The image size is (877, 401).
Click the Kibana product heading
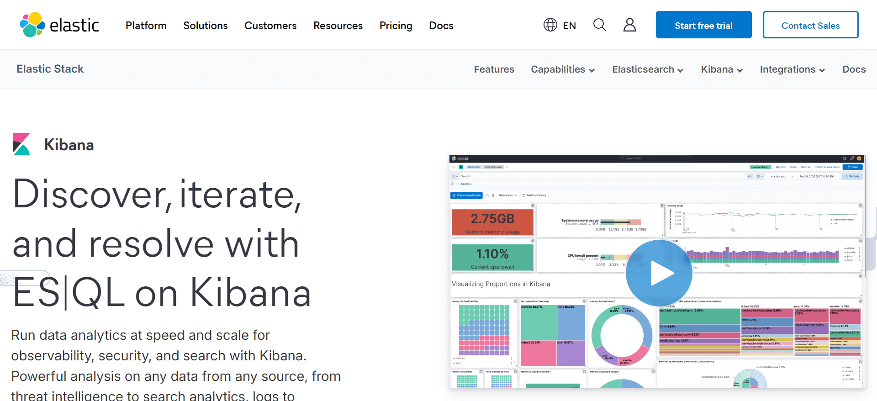(x=69, y=145)
